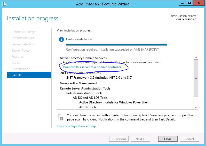Click AD DS and AD LDS Tools entry
Viewport: 206px width, 146px height.
pos(90,98)
